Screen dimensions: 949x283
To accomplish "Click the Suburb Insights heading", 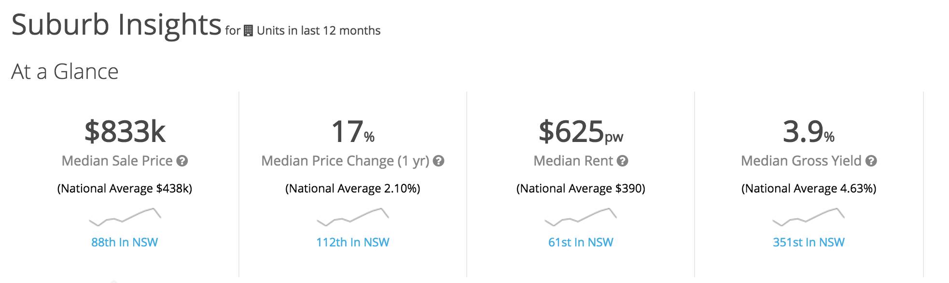I will click(116, 25).
